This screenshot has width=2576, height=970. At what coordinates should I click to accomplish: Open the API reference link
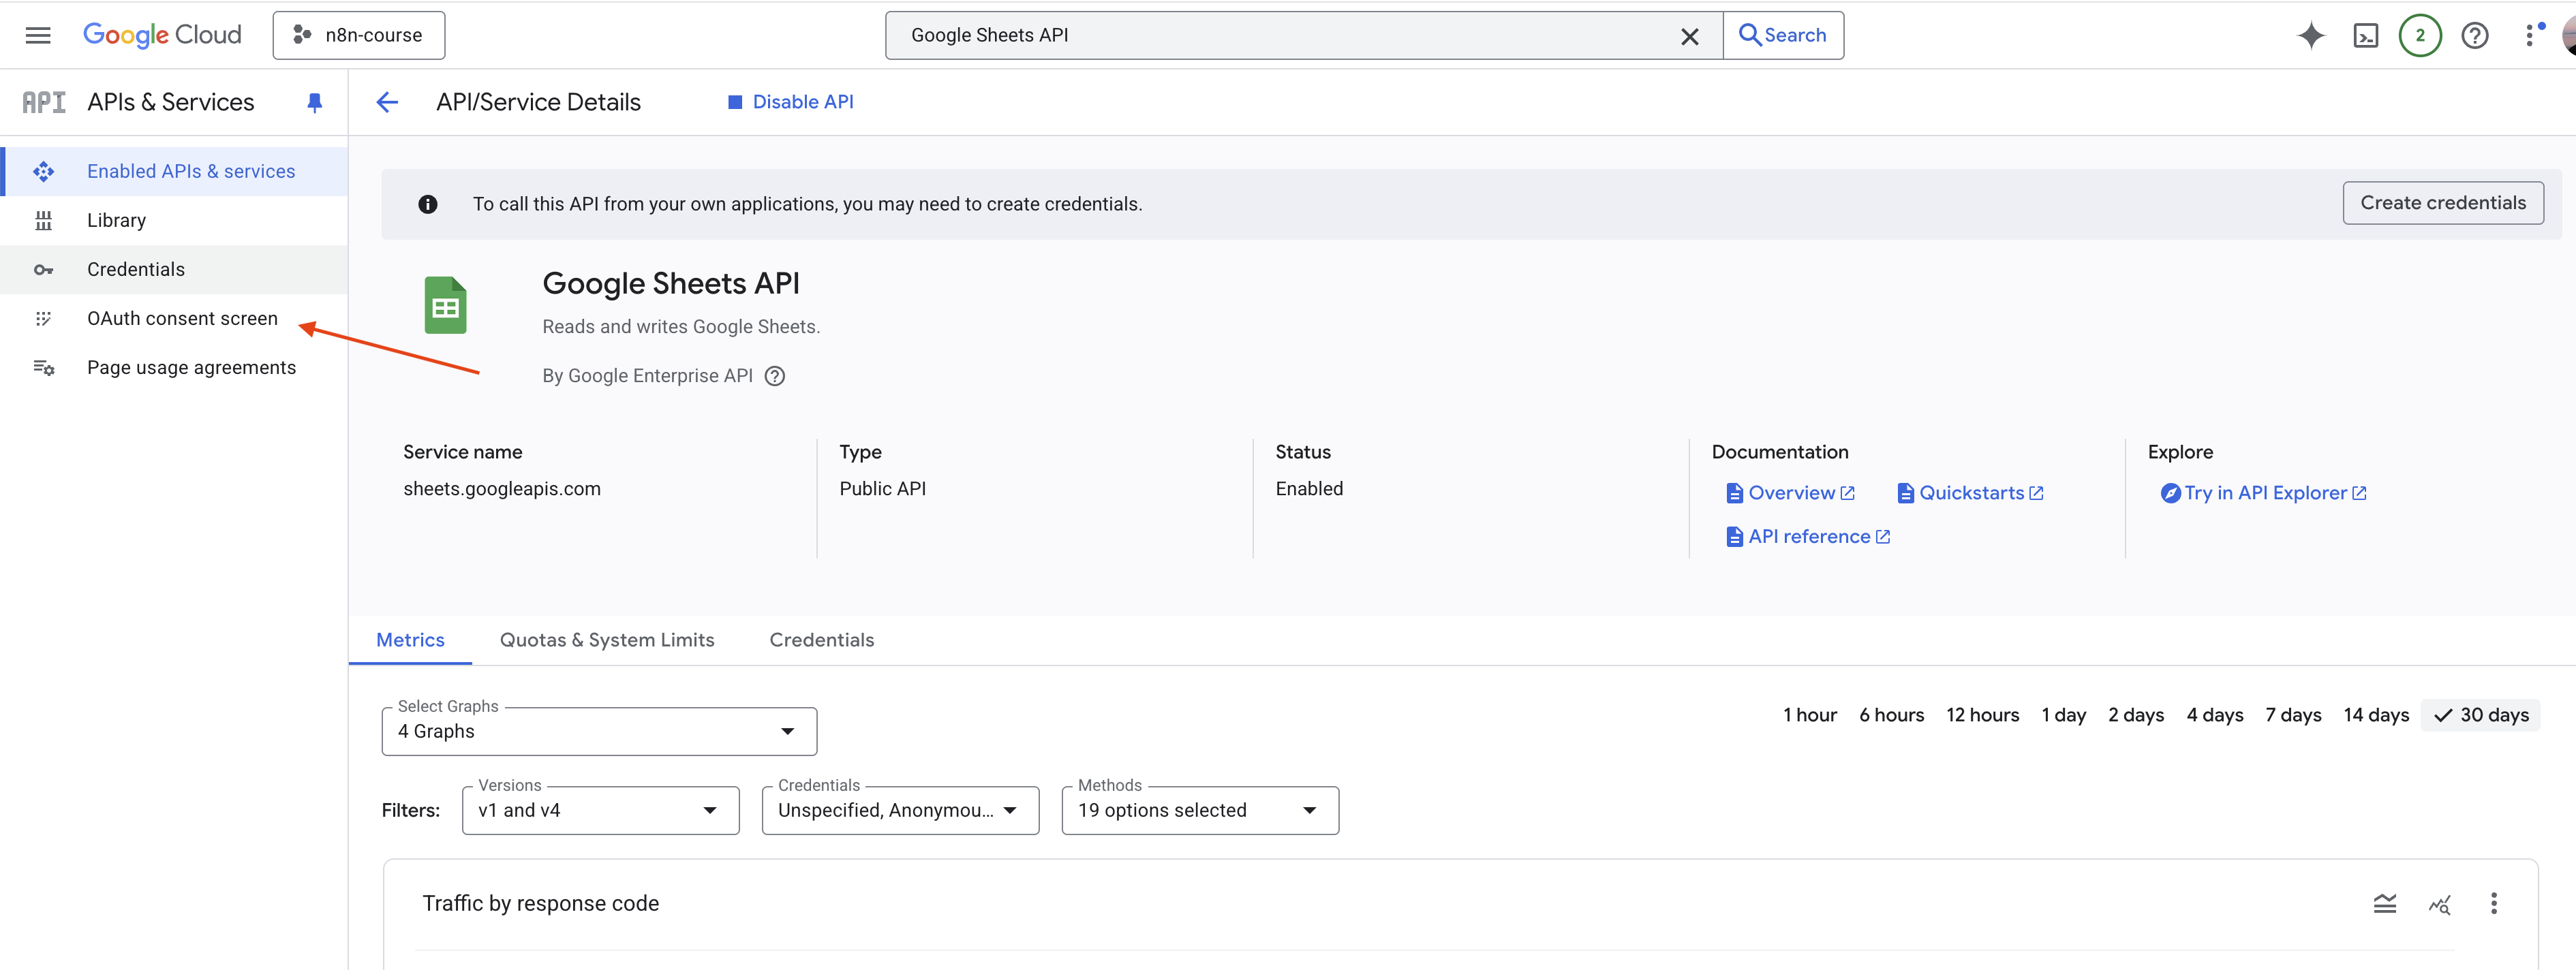[1808, 537]
